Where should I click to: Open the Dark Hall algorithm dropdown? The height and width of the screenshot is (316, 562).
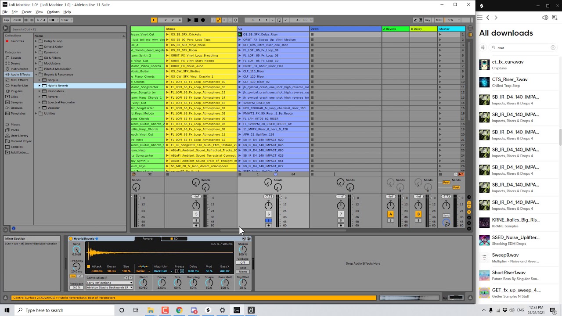coord(163,271)
